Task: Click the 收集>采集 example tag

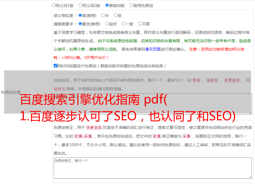Action: (83, 136)
